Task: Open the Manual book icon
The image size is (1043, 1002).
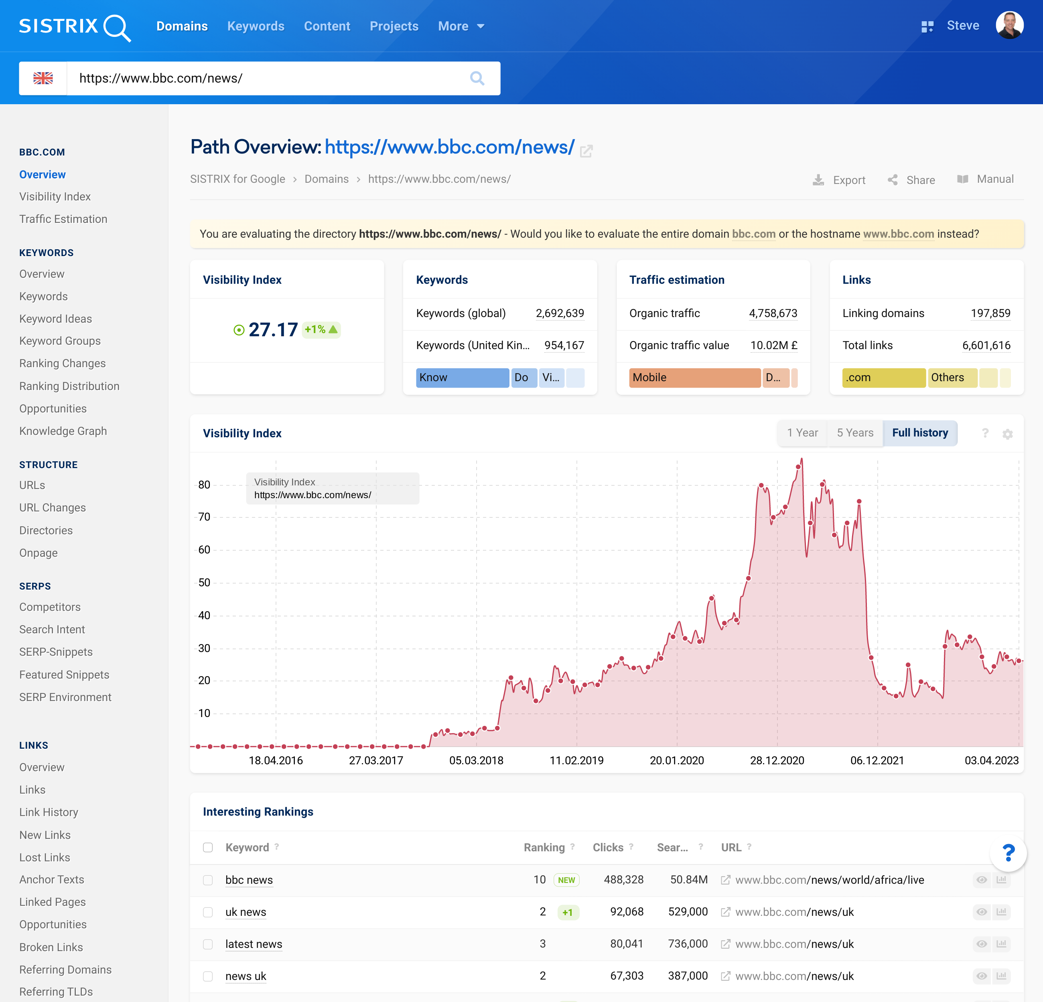Action: (x=962, y=179)
